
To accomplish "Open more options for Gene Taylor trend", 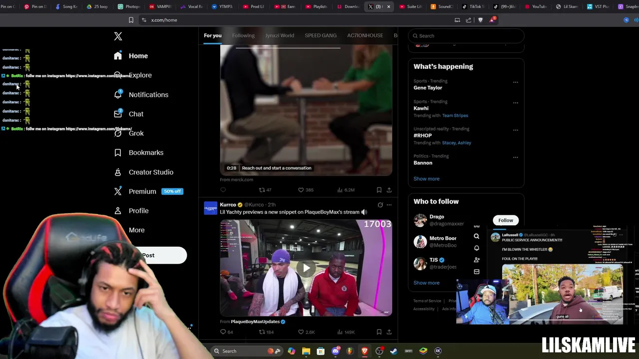I will click(515, 82).
